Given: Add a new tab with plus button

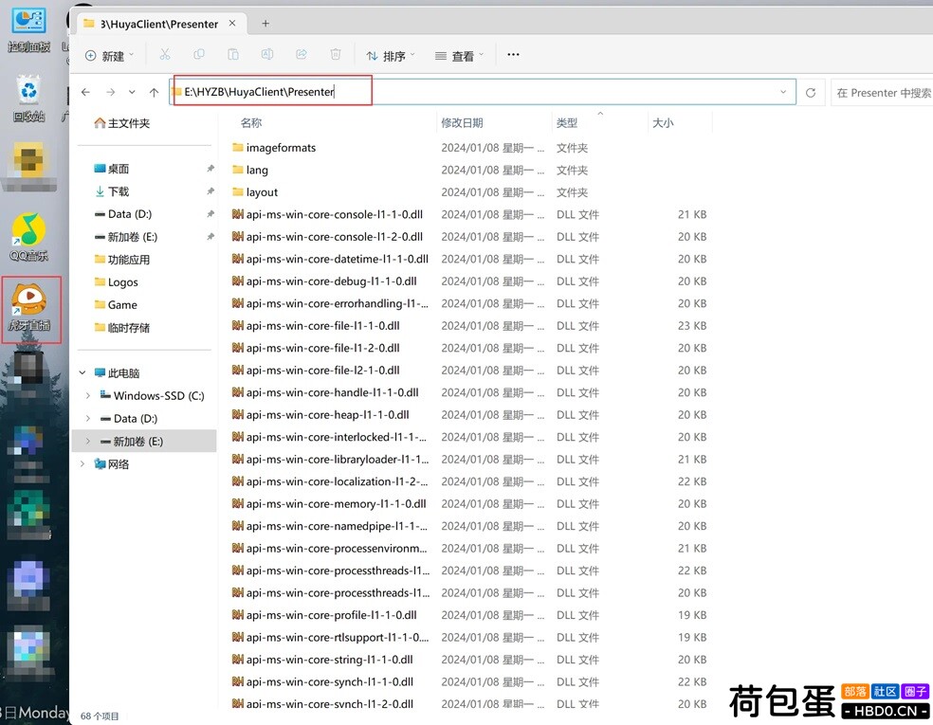Looking at the screenshot, I should 265,23.
